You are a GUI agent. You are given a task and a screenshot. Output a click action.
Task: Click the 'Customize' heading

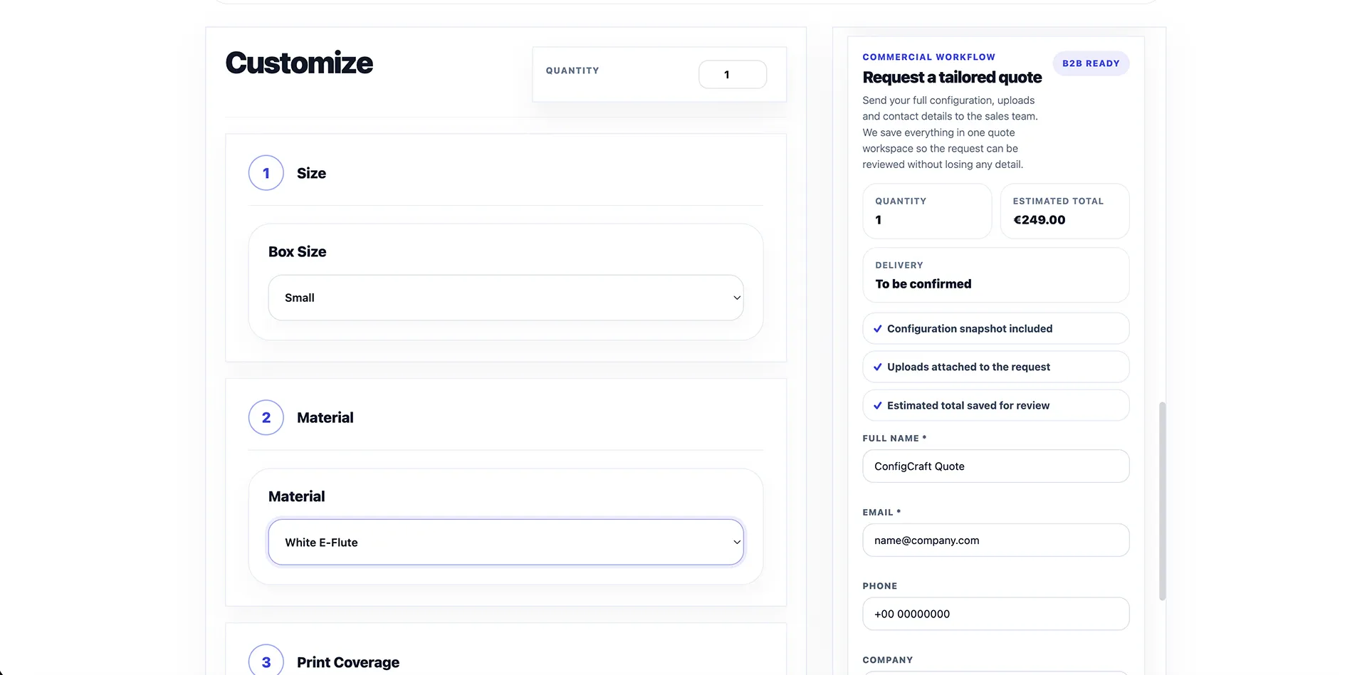[299, 63]
